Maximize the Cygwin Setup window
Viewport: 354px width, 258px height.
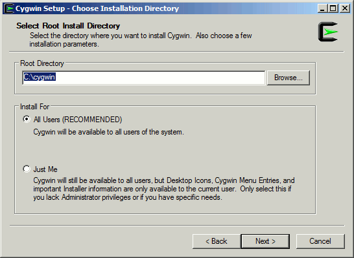pyautogui.click(x=333, y=8)
